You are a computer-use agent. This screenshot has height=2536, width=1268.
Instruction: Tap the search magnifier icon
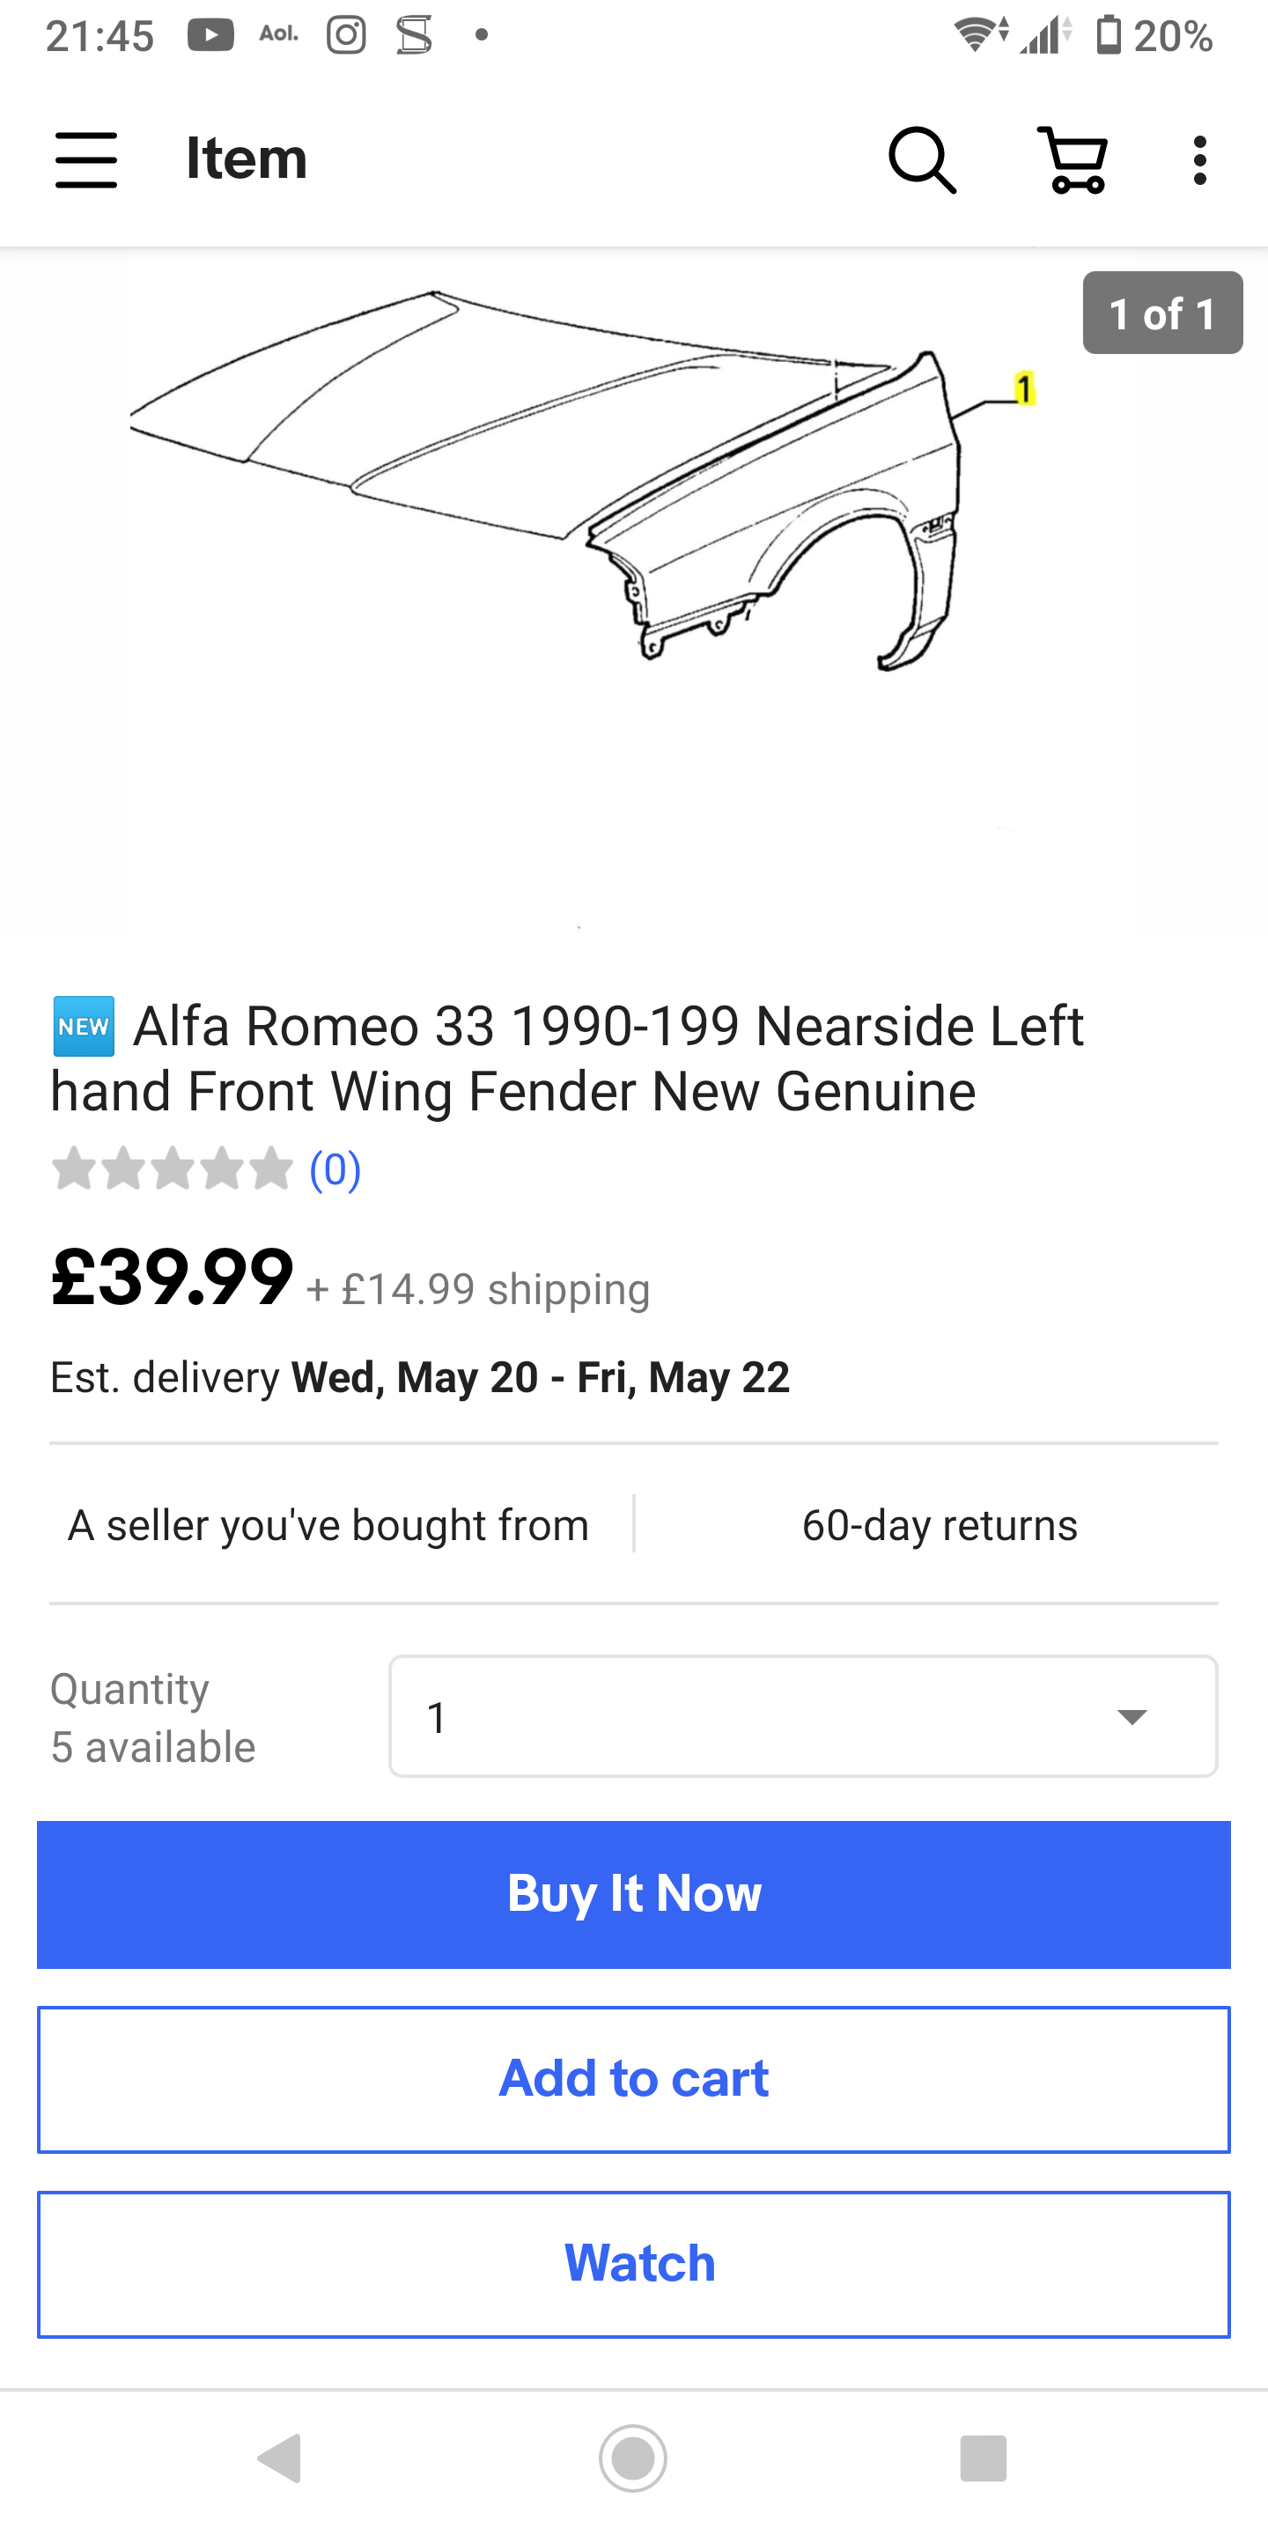[x=921, y=159]
